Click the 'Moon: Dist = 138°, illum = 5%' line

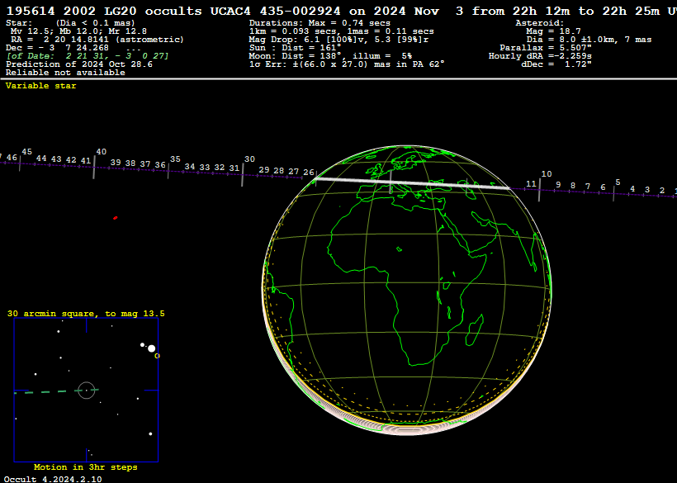[330, 55]
